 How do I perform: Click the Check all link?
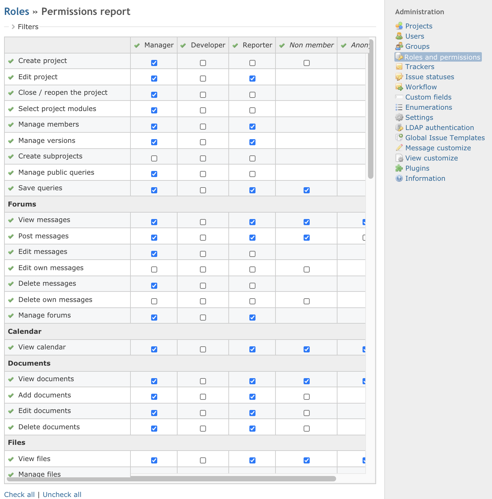(x=19, y=495)
